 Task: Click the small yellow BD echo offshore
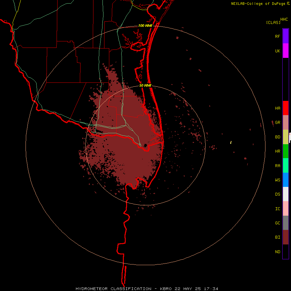coord(231,142)
